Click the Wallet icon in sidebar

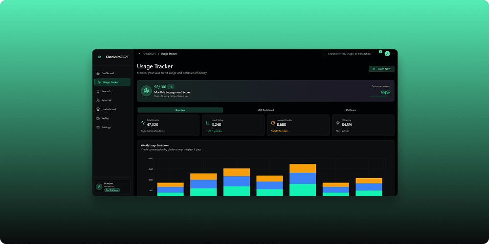(98, 118)
